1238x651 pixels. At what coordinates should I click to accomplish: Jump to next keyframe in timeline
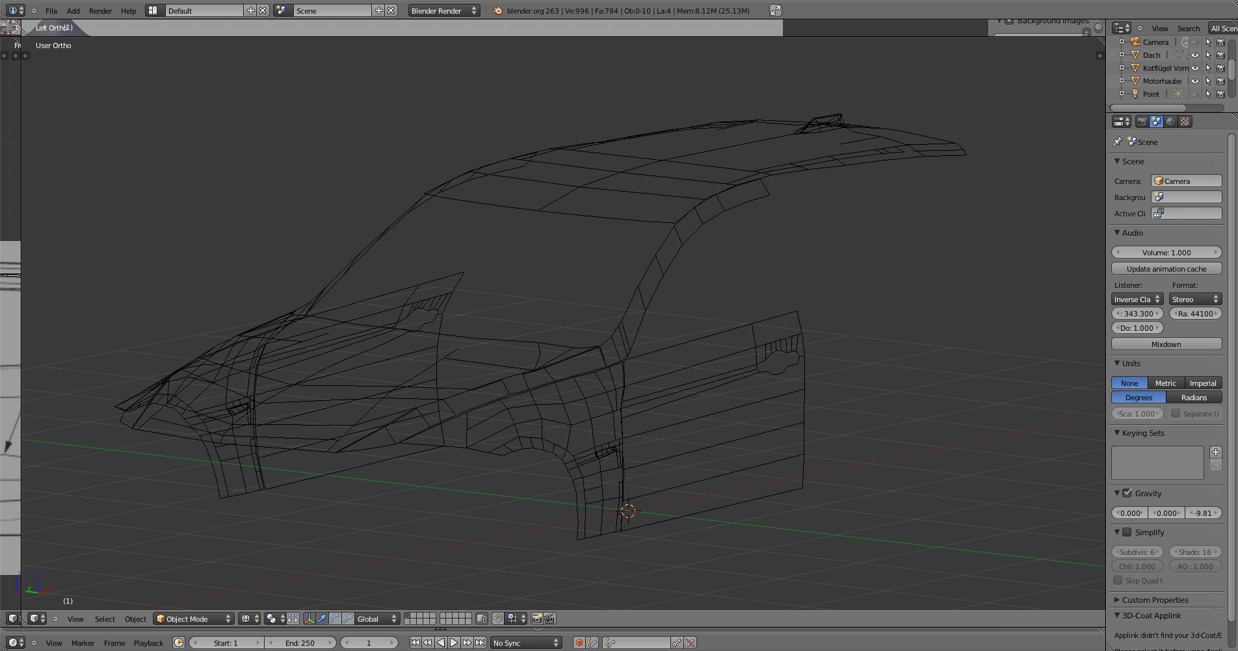[x=467, y=643]
